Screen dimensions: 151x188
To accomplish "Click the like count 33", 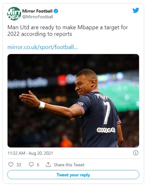I will (x=19, y=165).
